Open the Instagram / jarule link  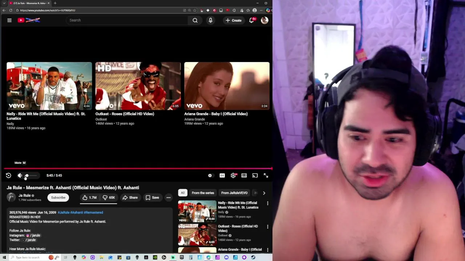[33, 235]
